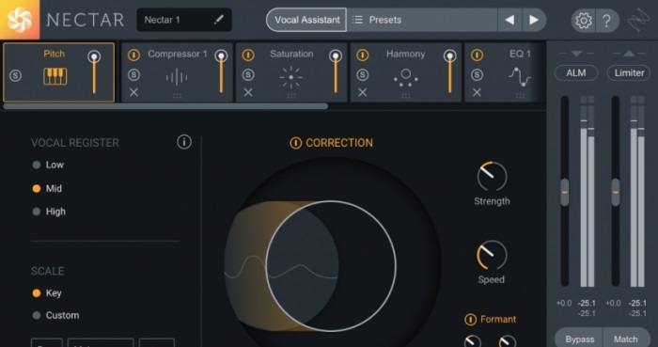This screenshot has height=347, width=658.
Task: Open the Presets list icon
Action: coord(357,20)
